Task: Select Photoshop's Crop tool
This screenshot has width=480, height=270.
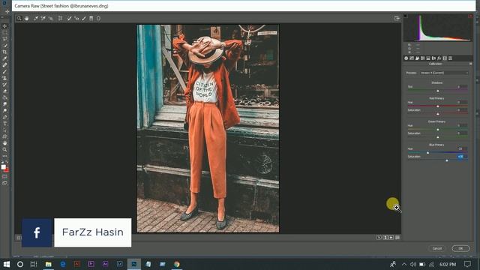Action: click(x=4, y=52)
